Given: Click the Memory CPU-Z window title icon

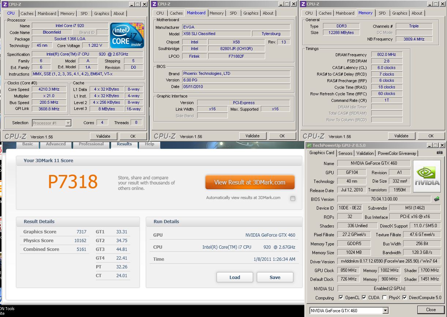Looking at the screenshot, I should (x=303, y=4).
